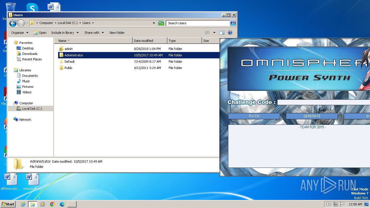
Task: Click the File Explorer taskbar icon
Action: pyautogui.click(x=33, y=204)
